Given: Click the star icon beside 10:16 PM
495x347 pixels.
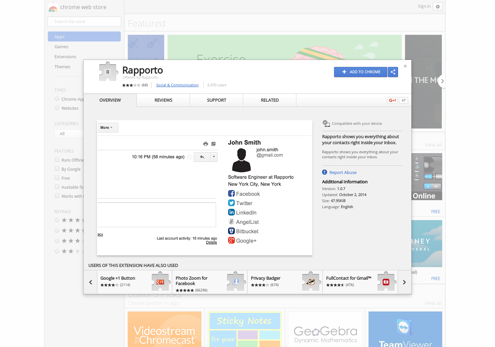Looking at the screenshot, I should click(x=189, y=157).
